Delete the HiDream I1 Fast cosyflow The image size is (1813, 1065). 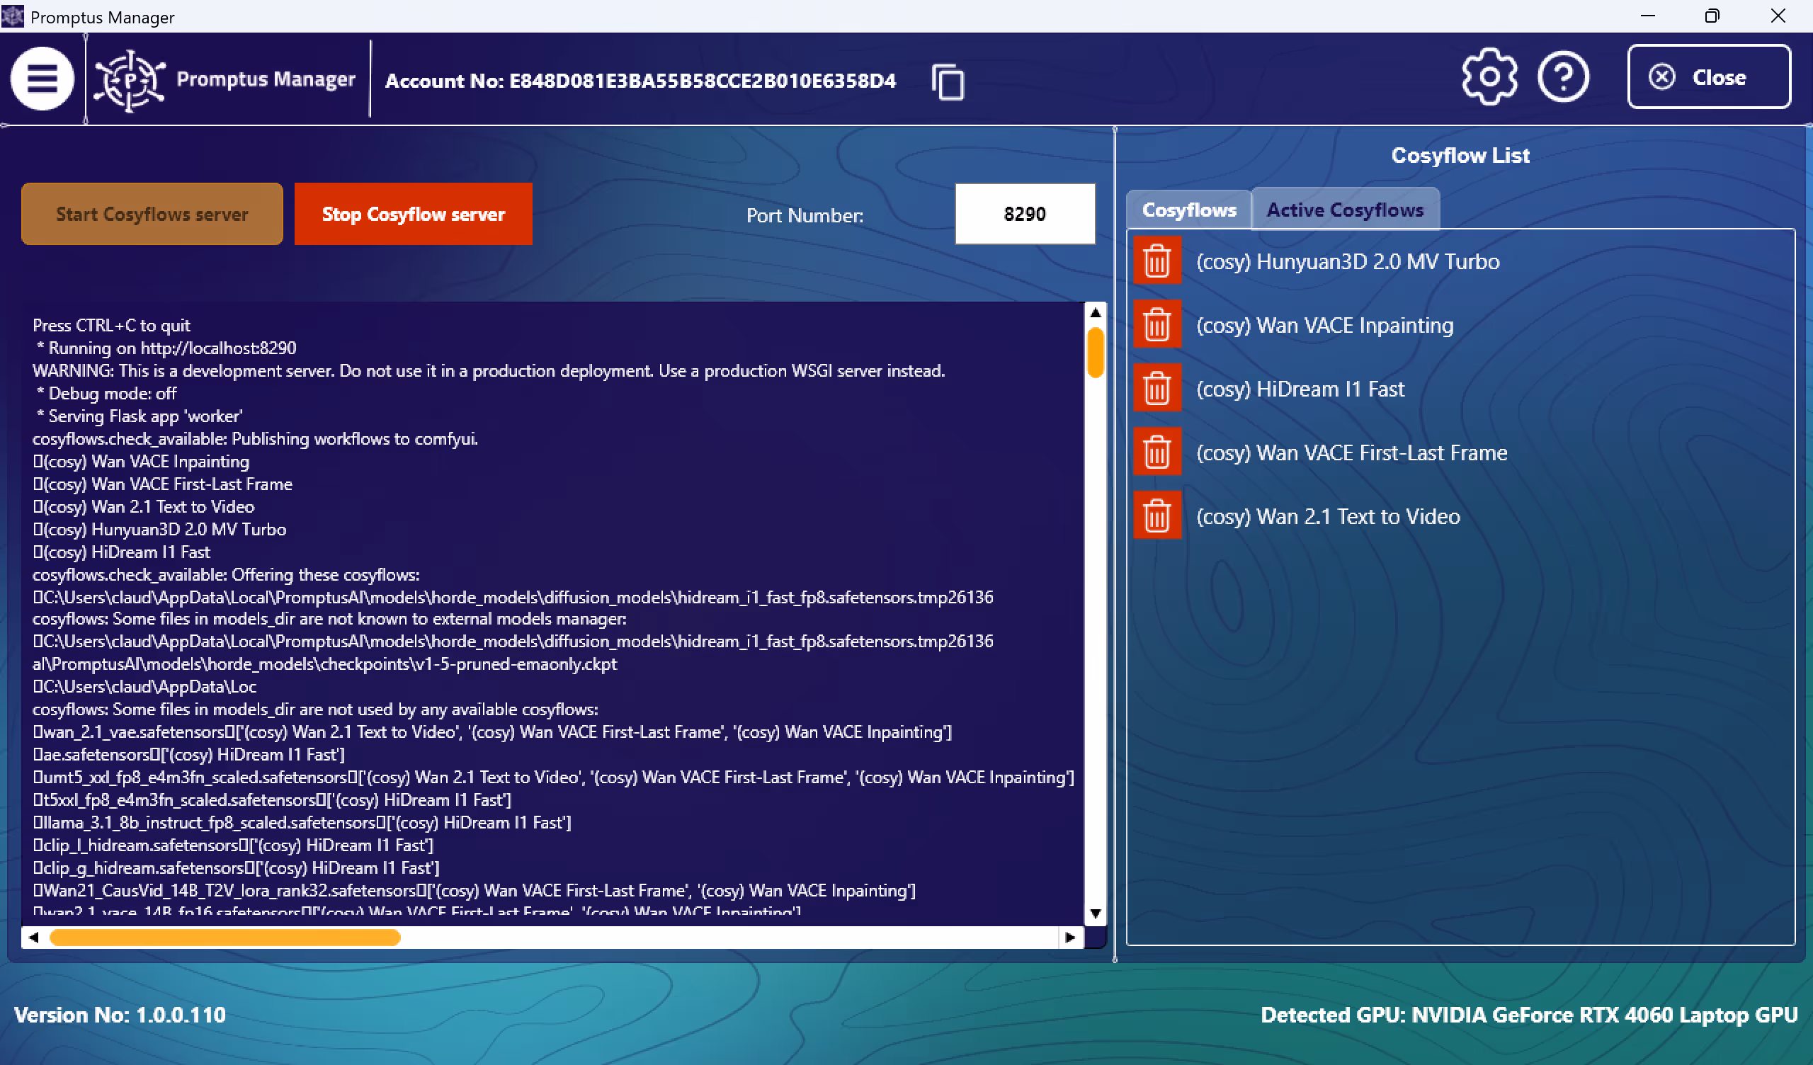(1156, 387)
